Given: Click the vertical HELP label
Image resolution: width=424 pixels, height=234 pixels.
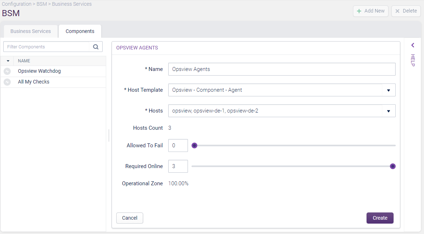Looking at the screenshot, I should pos(413,60).
